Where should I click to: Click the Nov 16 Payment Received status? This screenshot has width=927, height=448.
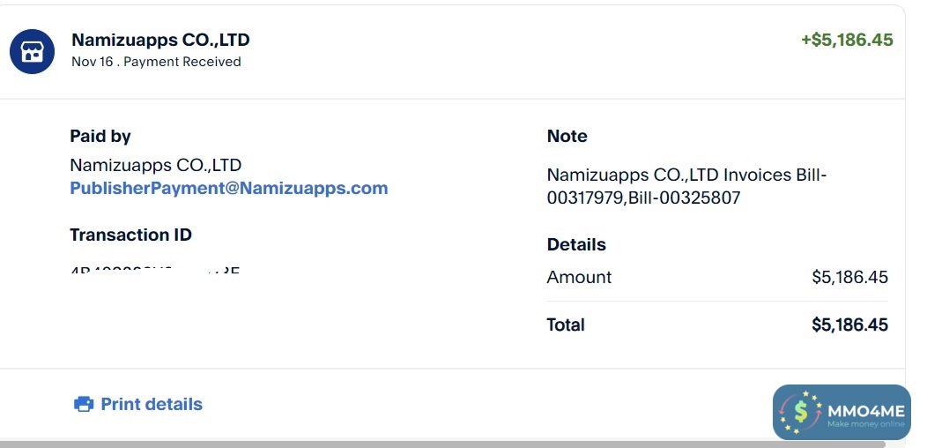[x=156, y=62]
